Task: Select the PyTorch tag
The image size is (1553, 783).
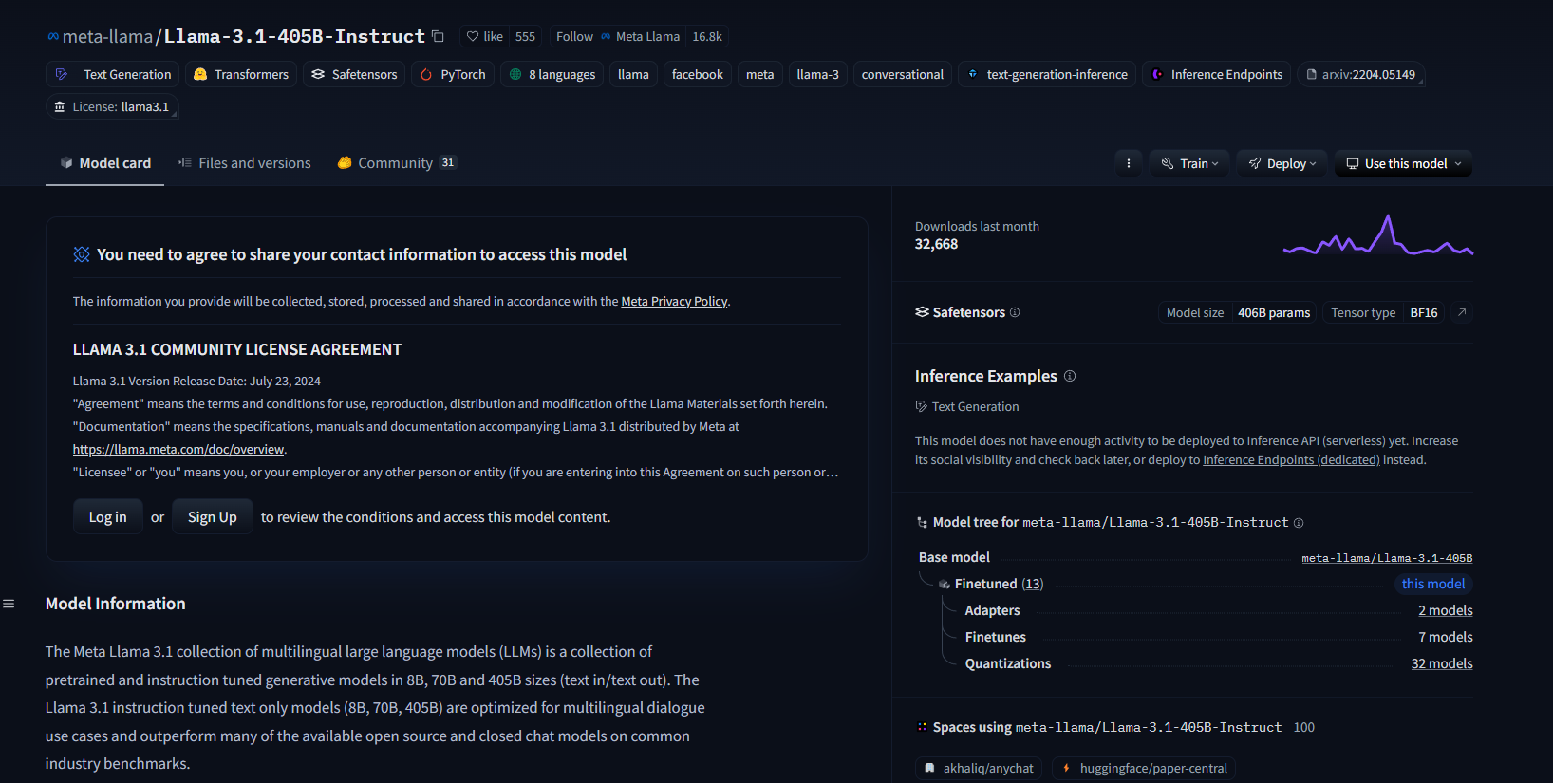Action: tap(453, 74)
